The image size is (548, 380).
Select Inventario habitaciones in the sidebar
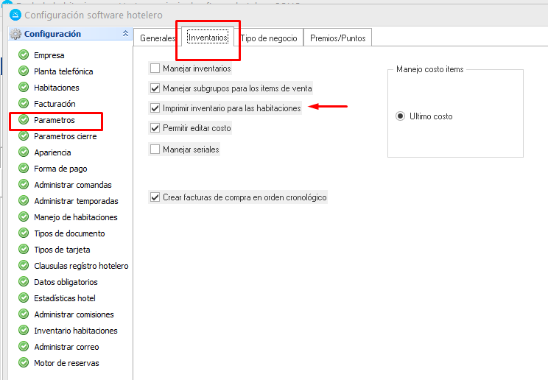(75, 331)
